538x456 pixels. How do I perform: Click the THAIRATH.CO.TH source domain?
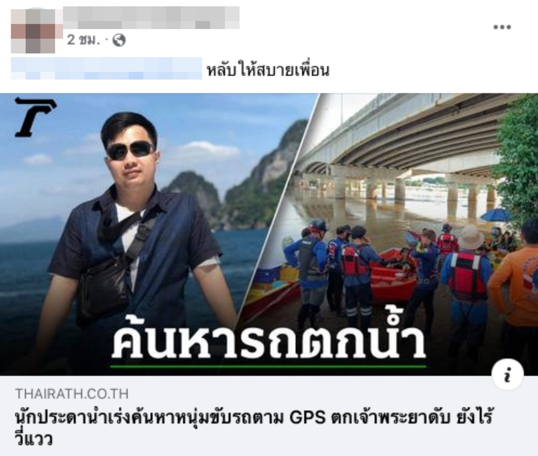tap(72, 394)
